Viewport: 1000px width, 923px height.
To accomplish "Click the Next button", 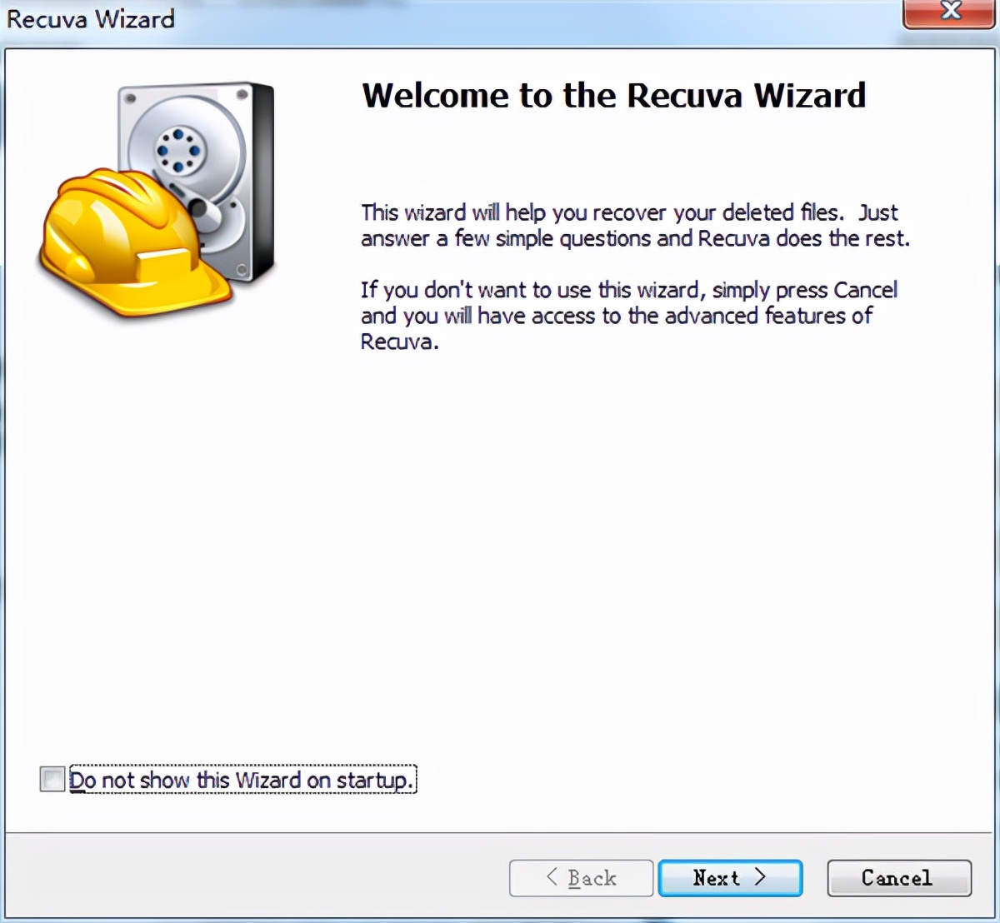I will [730, 878].
